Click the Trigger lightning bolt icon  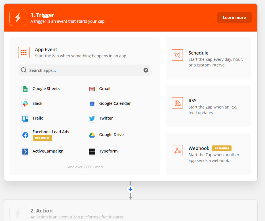point(18,18)
